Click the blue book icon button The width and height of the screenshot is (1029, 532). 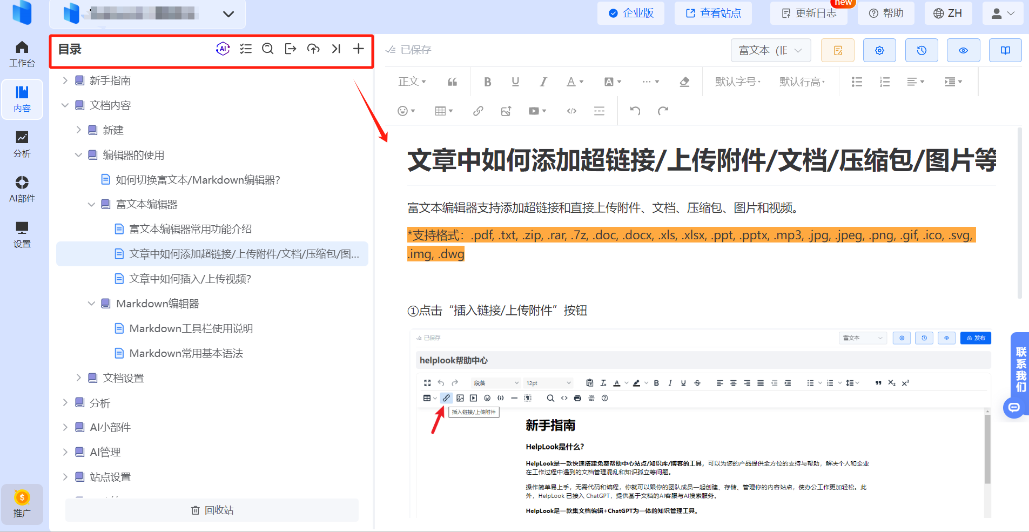click(x=1005, y=50)
